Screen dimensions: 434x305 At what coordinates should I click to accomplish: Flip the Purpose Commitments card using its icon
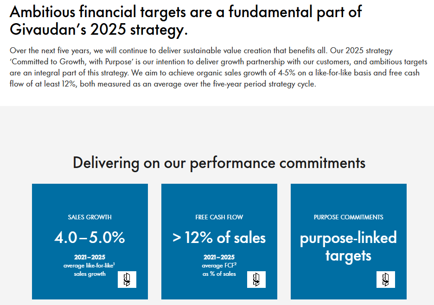[x=386, y=279]
